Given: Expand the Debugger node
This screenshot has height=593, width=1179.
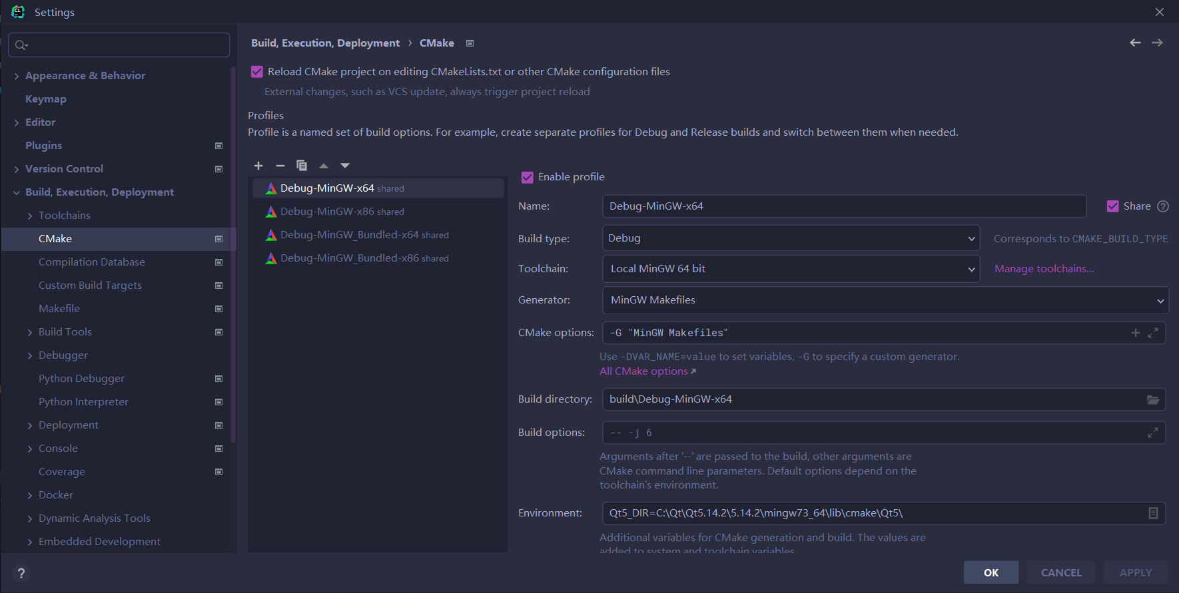Looking at the screenshot, I should coord(30,356).
